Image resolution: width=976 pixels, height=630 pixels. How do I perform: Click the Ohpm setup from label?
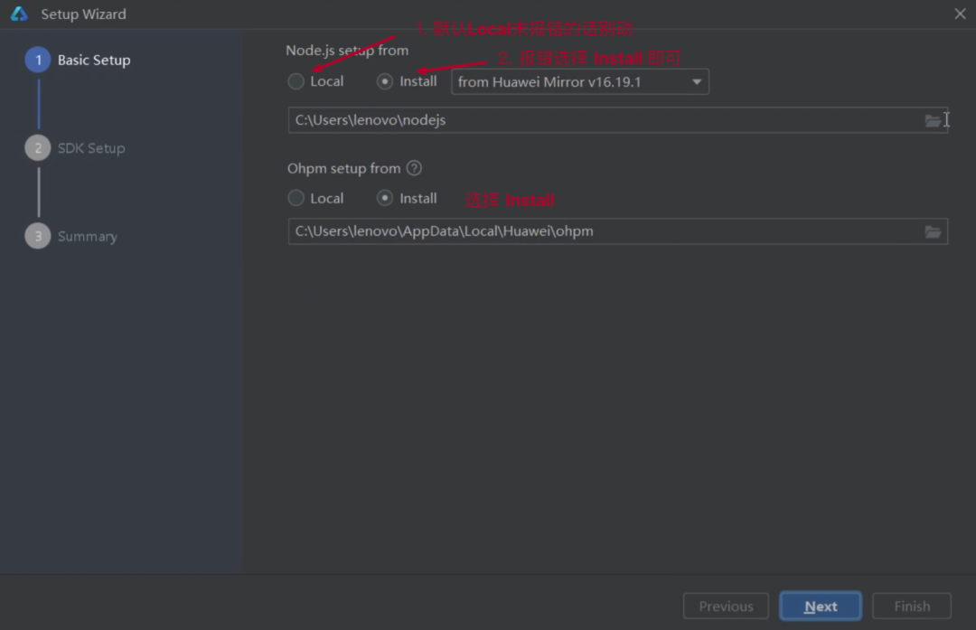(x=343, y=168)
